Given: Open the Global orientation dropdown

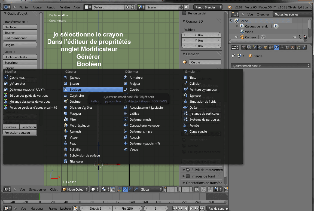Looking at the screenshot, I should pos(151,189).
